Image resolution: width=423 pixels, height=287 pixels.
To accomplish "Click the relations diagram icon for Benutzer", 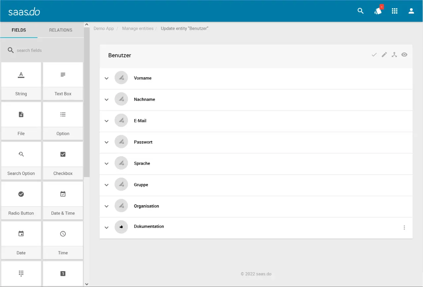I will click(x=394, y=55).
